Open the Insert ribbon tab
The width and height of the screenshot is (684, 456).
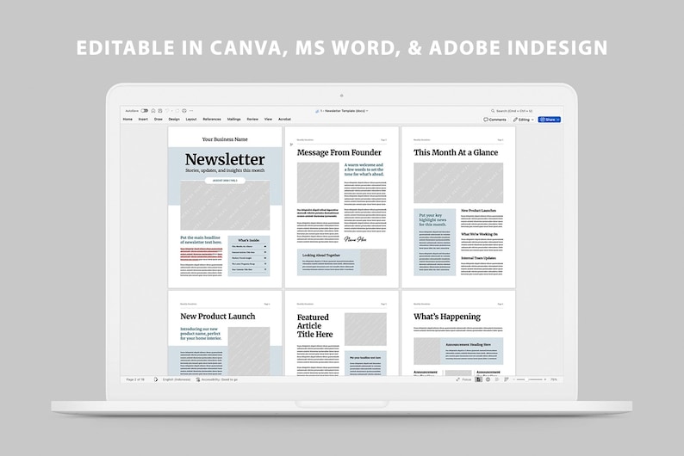[x=143, y=119]
